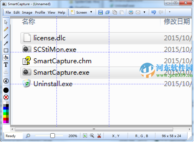This screenshot has height=142, width=194.
Task: Select the paint bucket Fill tool
Action: [6, 58]
